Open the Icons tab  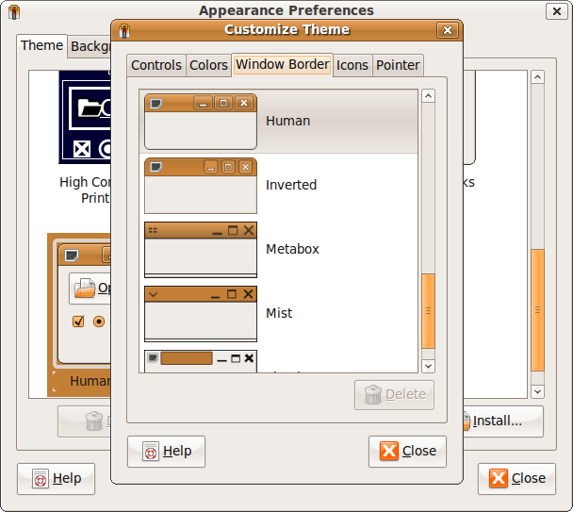[x=352, y=65]
